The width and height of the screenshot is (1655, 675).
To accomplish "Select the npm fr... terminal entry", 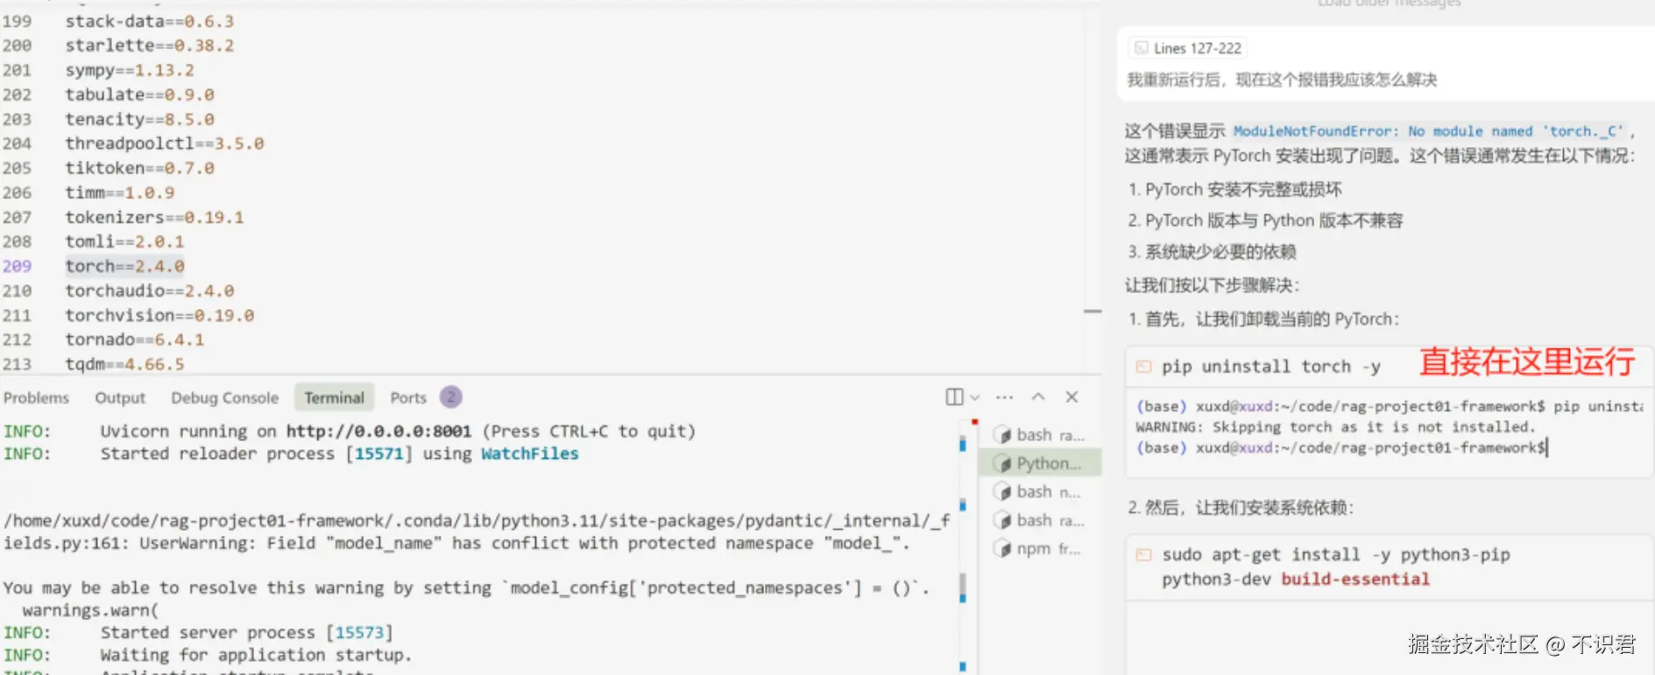I will [1040, 549].
